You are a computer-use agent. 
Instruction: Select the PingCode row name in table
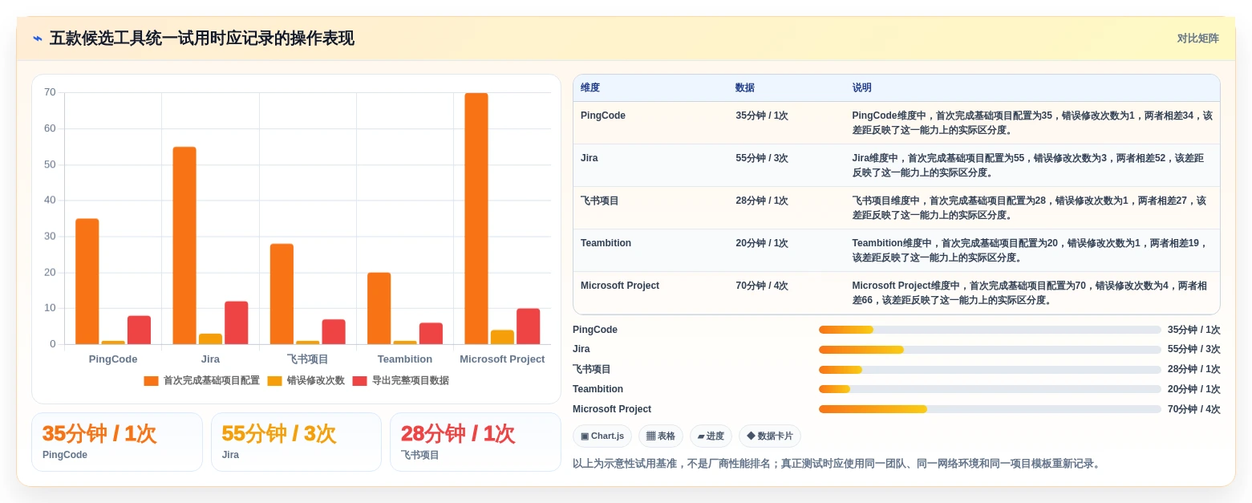point(603,116)
